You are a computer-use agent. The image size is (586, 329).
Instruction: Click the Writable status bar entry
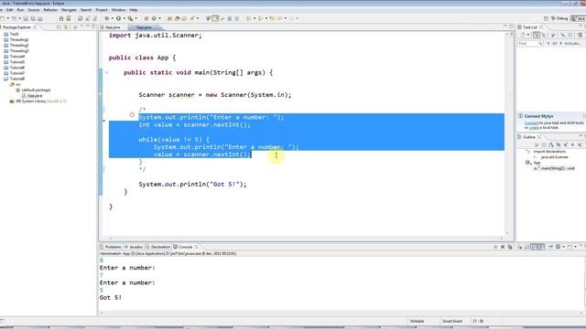pyautogui.click(x=418, y=321)
